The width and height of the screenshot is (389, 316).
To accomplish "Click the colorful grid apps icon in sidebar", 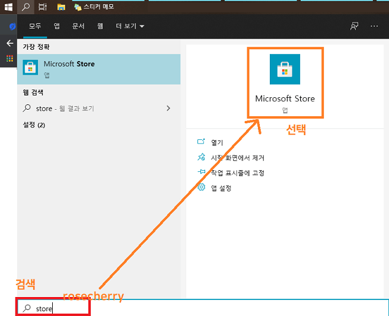I will (x=9, y=59).
